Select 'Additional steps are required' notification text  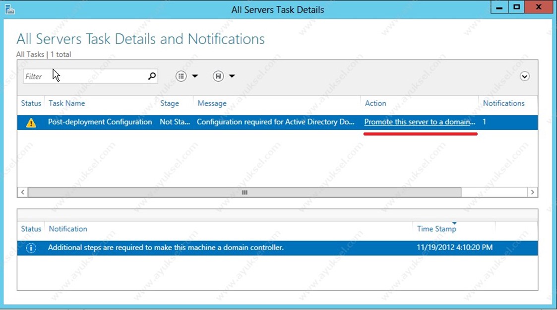click(x=166, y=248)
